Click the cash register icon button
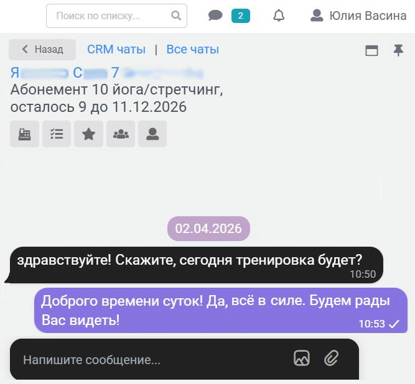Screen dimensions: 415x384 (25, 134)
